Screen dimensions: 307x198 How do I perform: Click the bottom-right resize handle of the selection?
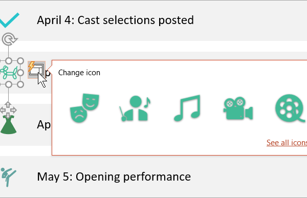tap(20, 84)
